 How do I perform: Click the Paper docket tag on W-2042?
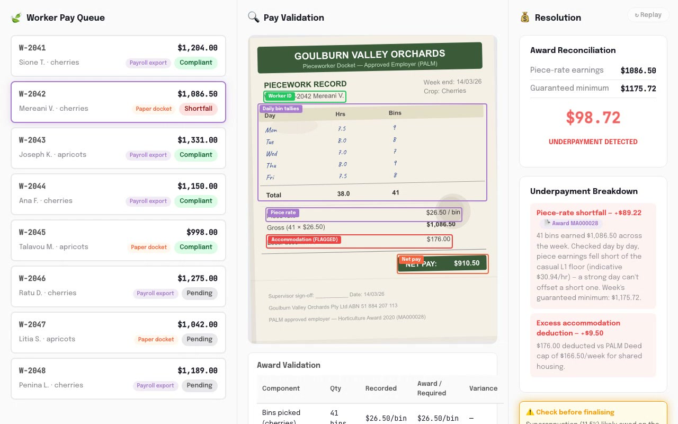coord(154,109)
